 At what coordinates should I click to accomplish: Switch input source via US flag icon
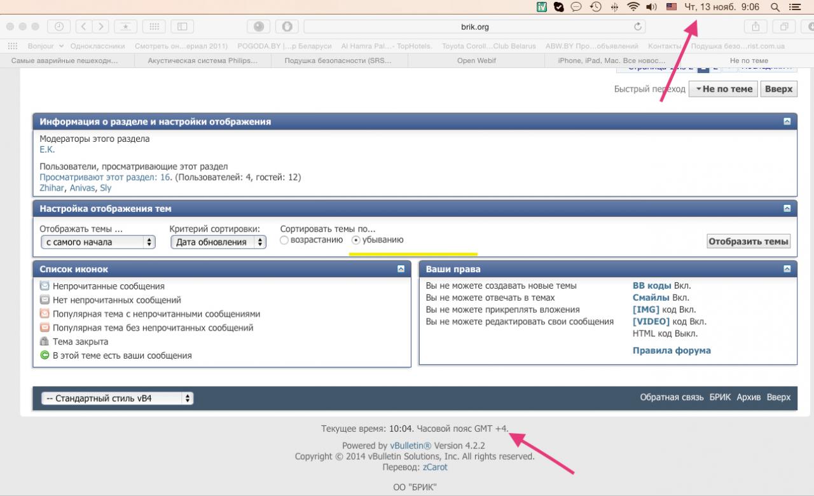(x=672, y=7)
